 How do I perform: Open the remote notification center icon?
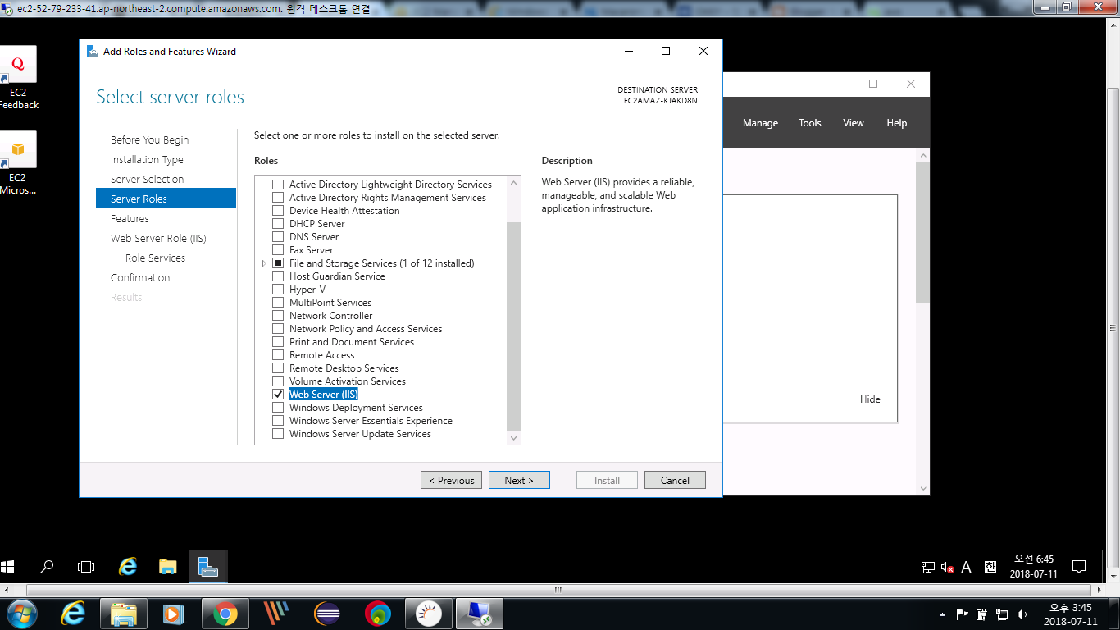point(1079,567)
